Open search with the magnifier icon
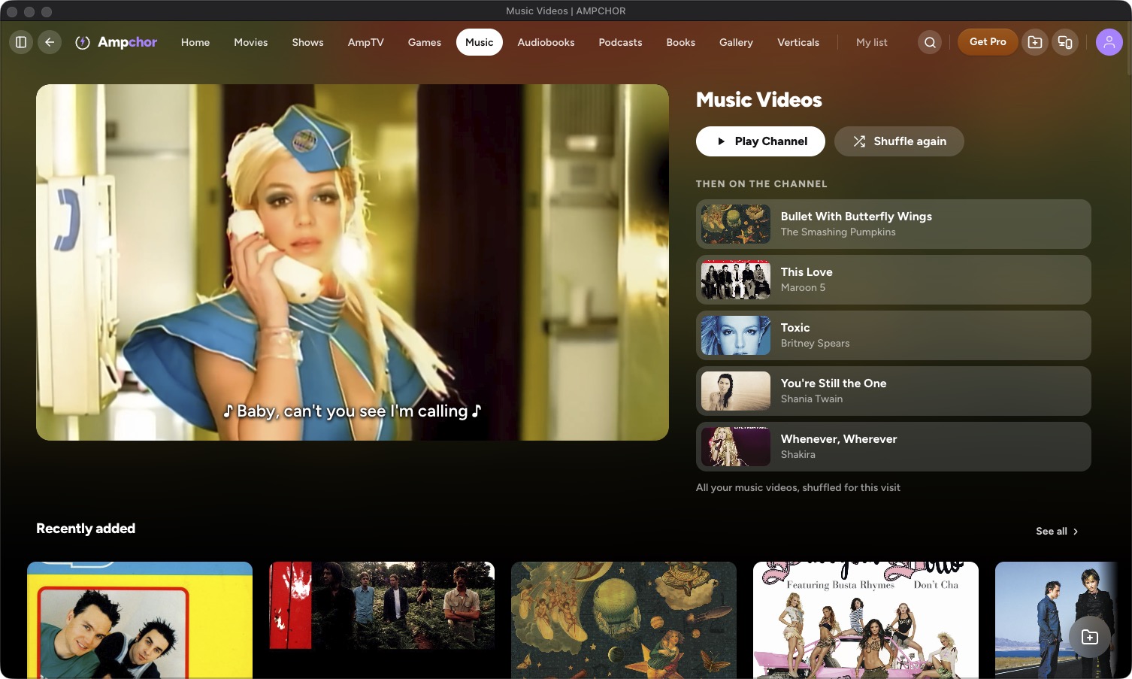 (x=930, y=42)
